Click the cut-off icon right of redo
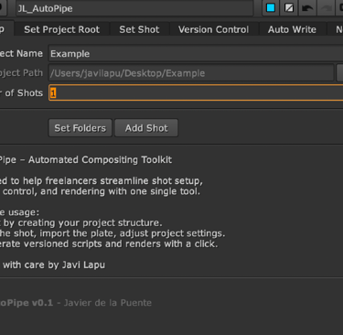 (x=339, y=8)
